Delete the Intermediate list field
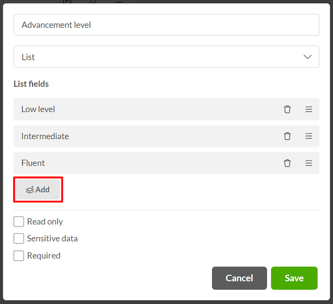Viewport: 333px width, 304px height. pos(287,136)
